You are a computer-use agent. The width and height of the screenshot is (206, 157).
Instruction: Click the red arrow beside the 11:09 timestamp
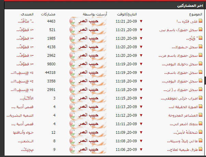[141, 132]
